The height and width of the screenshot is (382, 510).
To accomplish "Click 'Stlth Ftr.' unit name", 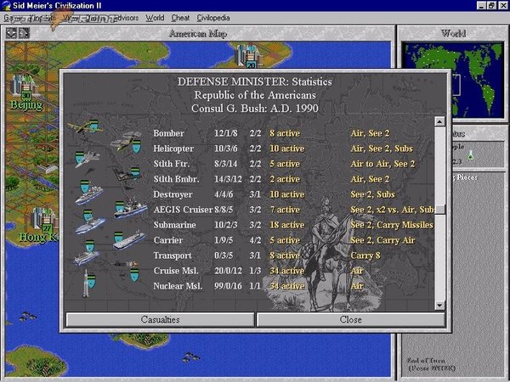I will 172,164.
